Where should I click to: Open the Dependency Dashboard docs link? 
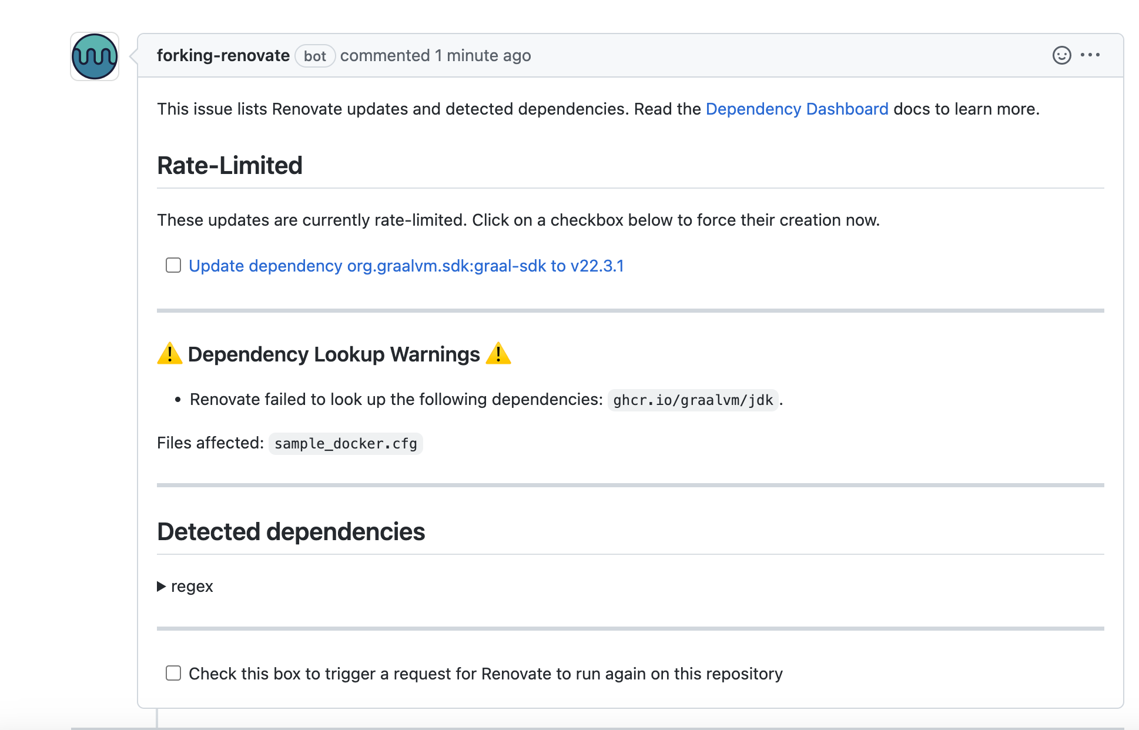tap(797, 109)
